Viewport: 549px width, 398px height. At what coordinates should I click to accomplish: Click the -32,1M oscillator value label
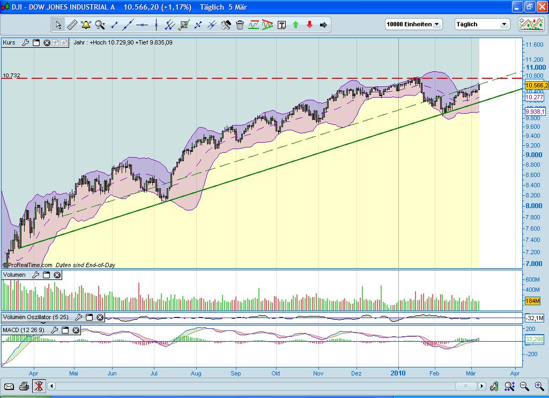pos(535,318)
